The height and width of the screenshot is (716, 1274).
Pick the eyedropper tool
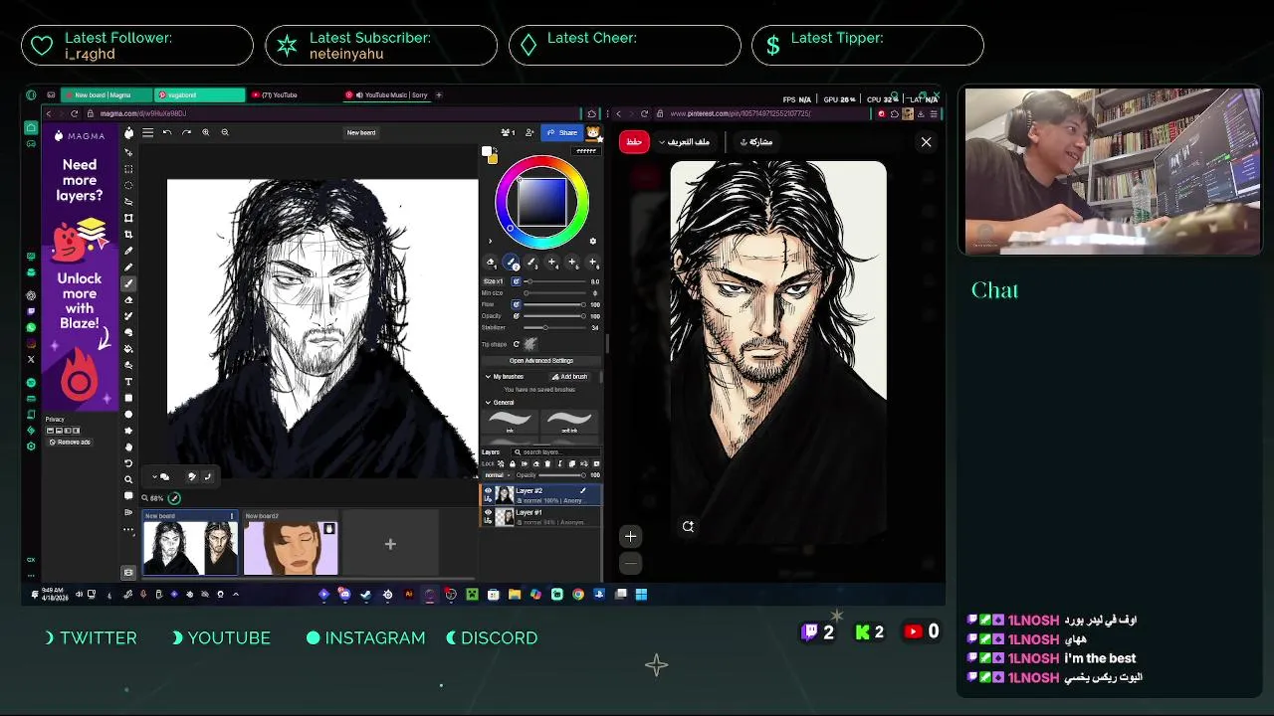pos(128,251)
